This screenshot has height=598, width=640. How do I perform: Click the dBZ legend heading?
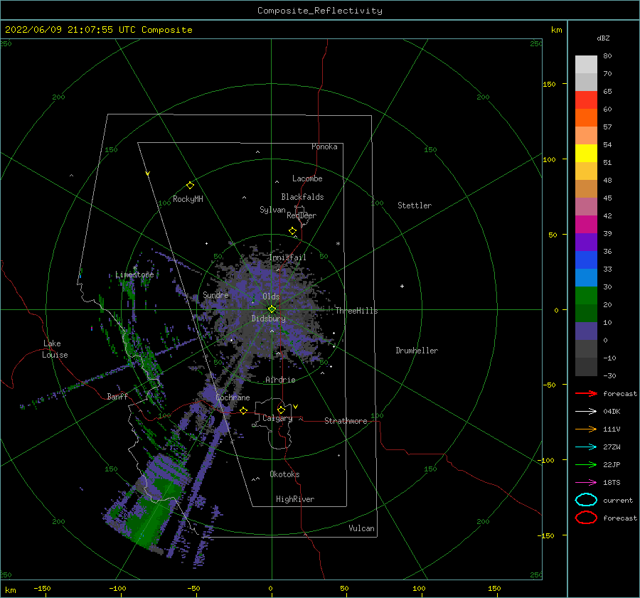tap(603, 38)
